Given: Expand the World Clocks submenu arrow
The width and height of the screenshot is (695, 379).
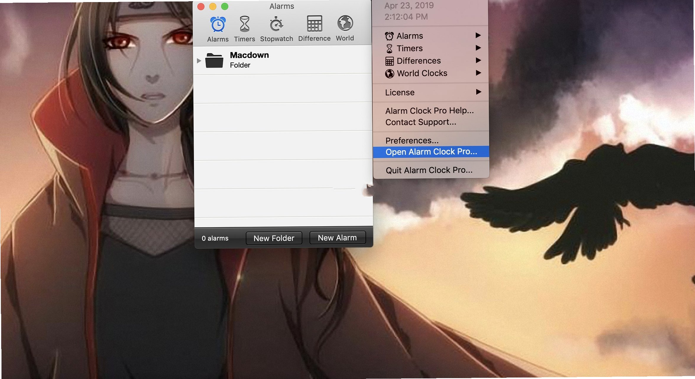Looking at the screenshot, I should pos(478,73).
